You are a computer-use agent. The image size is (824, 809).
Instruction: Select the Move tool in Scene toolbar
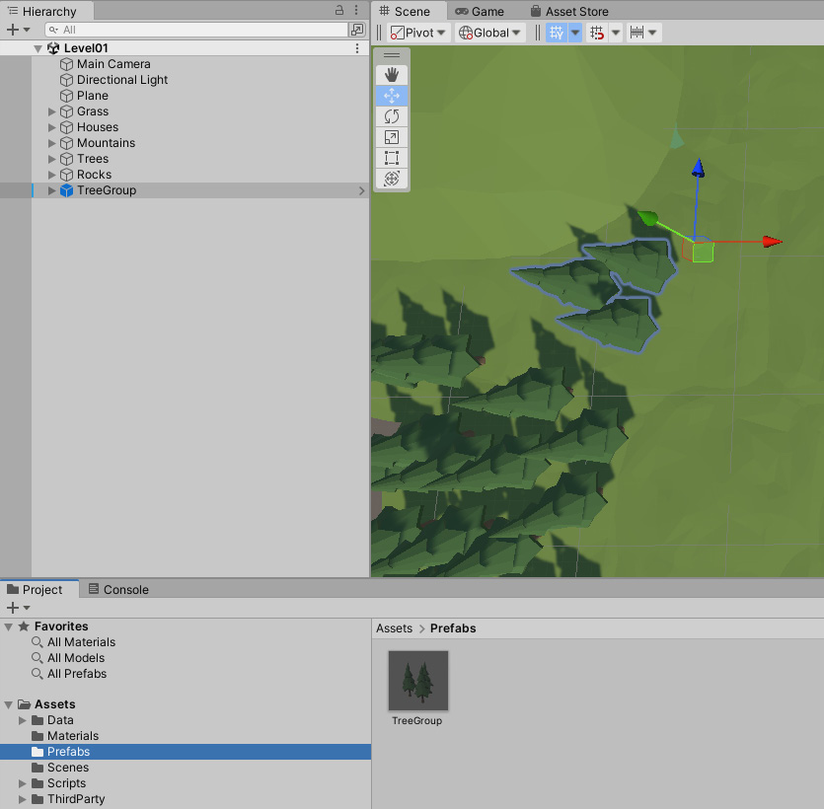coord(392,96)
